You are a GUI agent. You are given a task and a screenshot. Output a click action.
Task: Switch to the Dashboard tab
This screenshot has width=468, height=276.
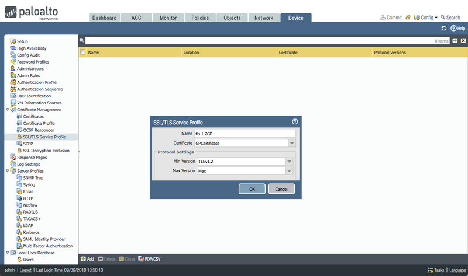[105, 18]
